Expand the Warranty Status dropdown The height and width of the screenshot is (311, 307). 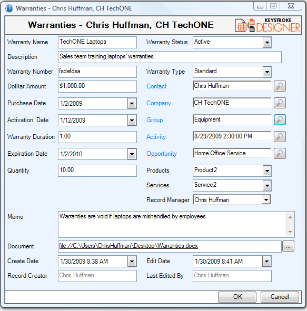click(267, 42)
